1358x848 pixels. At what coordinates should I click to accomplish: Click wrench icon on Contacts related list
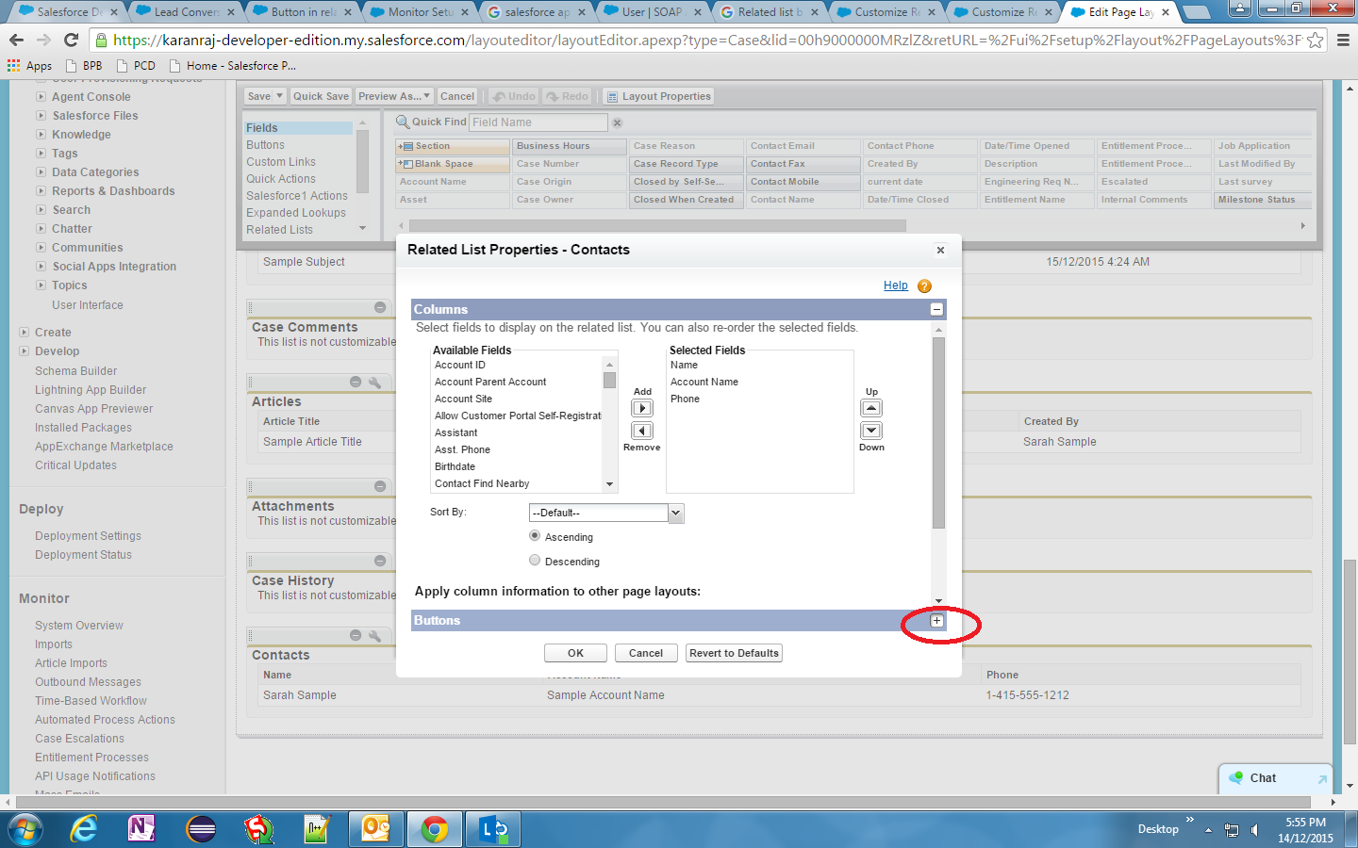tap(374, 636)
